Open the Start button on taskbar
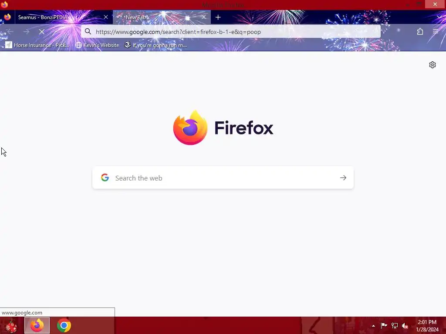Viewport: 446px width, 334px height. tap(11, 325)
